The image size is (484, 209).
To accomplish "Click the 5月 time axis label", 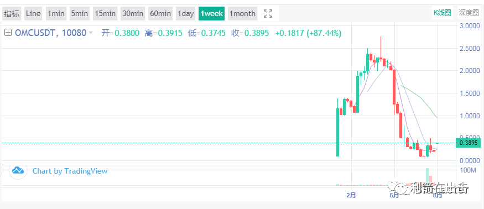I will (394, 196).
